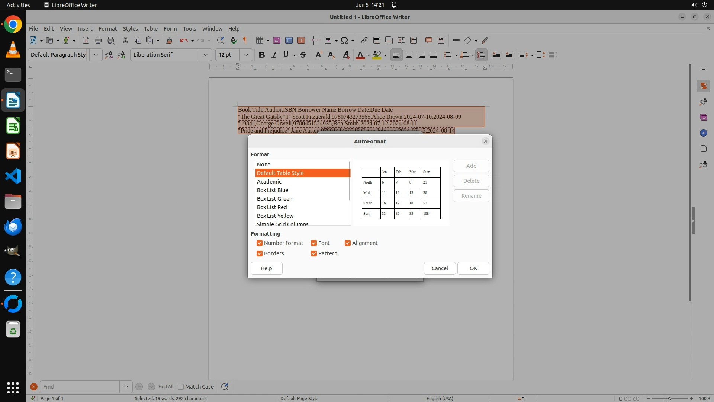Uncheck the Number format checkbox
The width and height of the screenshot is (714, 402).
point(260,243)
